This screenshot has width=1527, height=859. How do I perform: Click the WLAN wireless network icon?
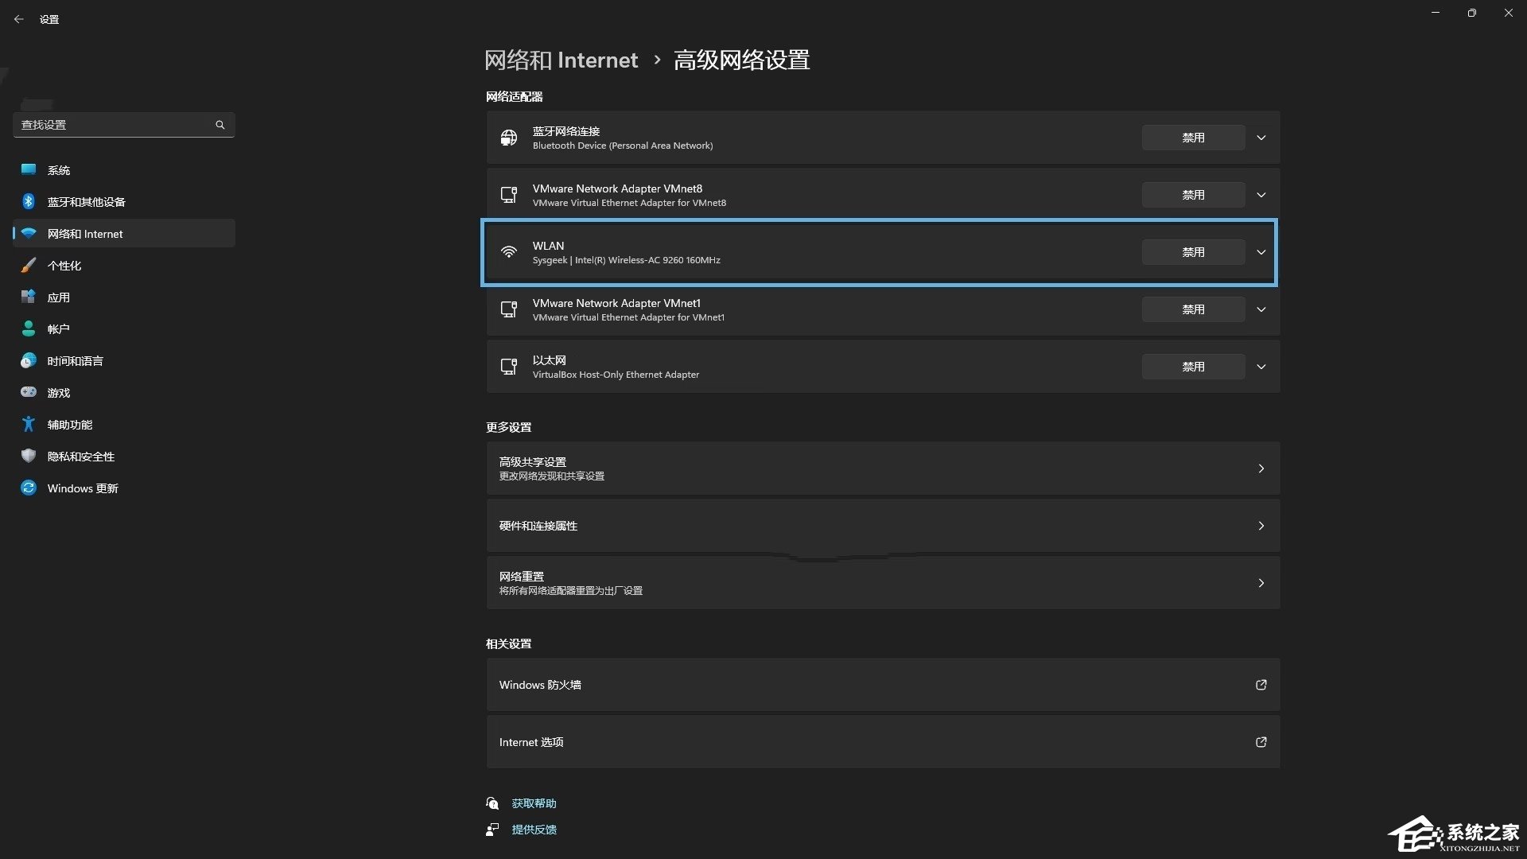coord(507,251)
